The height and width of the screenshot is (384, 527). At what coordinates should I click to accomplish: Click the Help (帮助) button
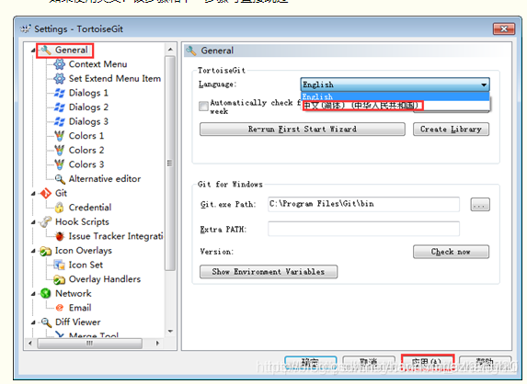486,363
